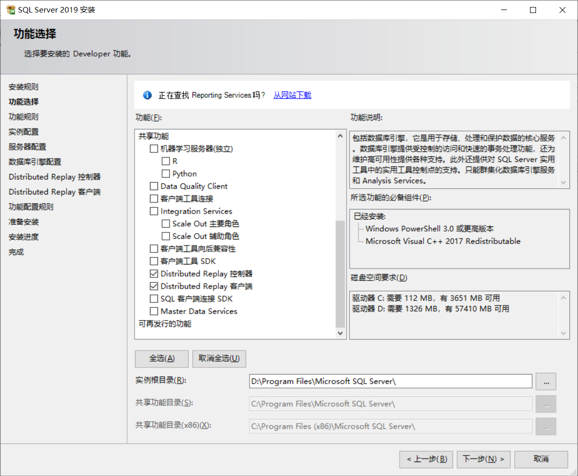Browse for the 实例根目录 folder
Viewport: 578px width, 476px height.
click(546, 381)
